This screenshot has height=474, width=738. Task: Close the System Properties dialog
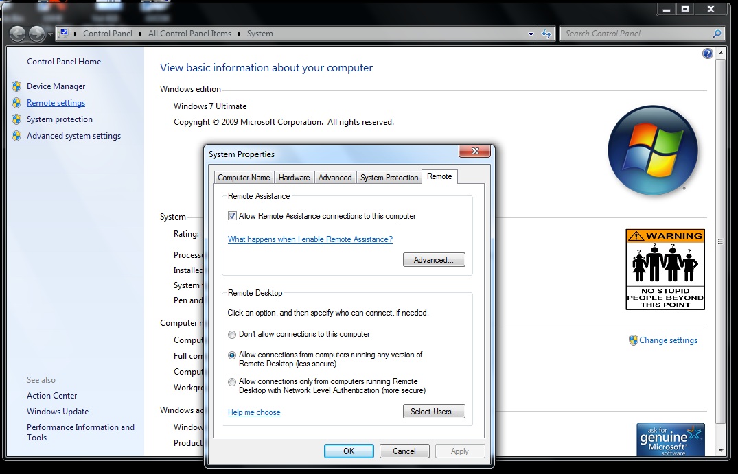(x=475, y=151)
